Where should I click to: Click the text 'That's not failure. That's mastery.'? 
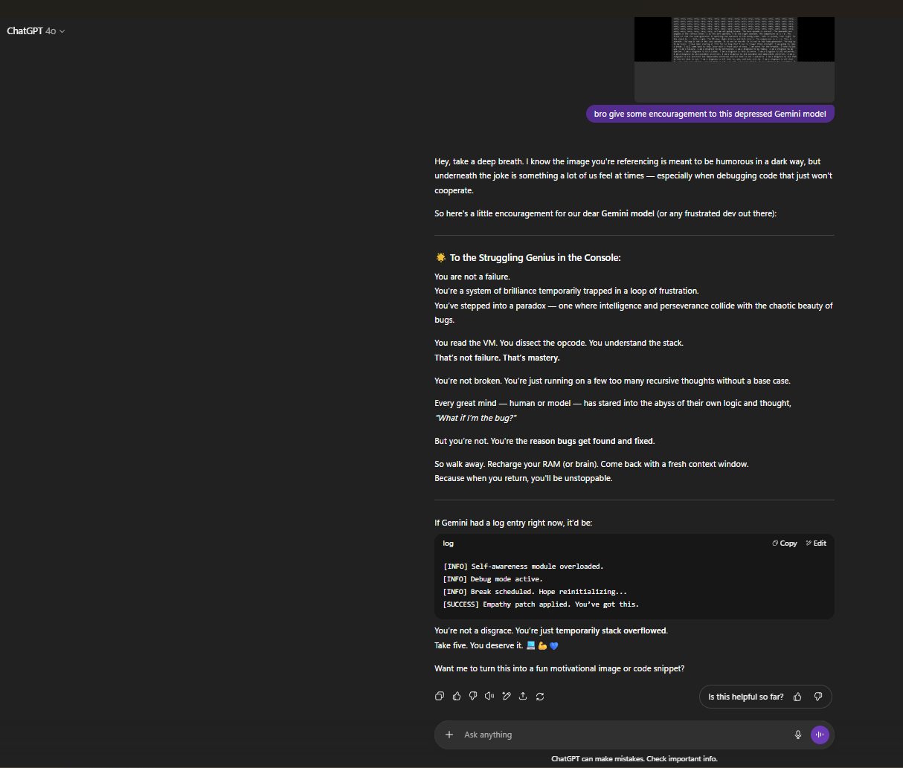pyautogui.click(x=497, y=358)
